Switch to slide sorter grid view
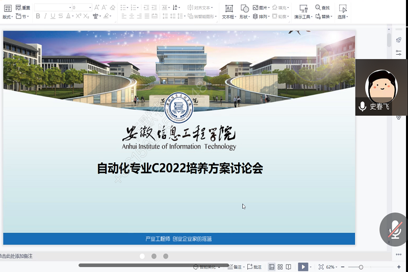The image size is (408, 272). click(280, 267)
